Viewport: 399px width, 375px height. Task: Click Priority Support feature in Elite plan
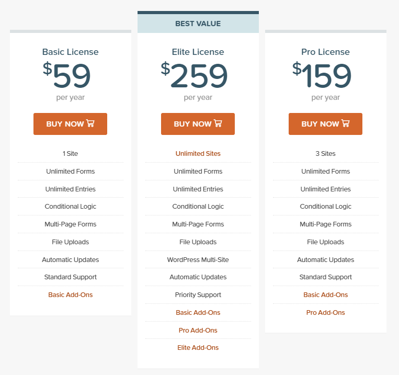(x=198, y=295)
